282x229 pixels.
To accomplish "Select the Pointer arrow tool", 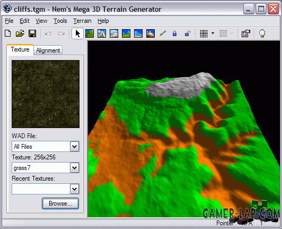I will [77, 33].
